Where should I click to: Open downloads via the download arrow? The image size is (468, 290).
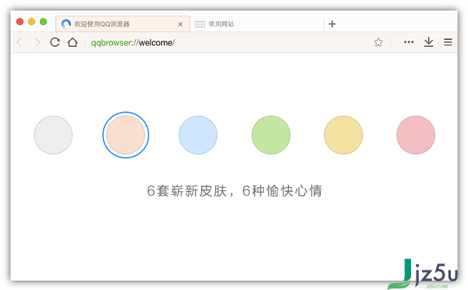pos(428,42)
